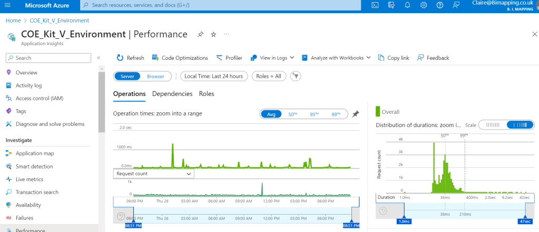Mark resource as favorite with star
539x232 pixels.
coord(213,34)
